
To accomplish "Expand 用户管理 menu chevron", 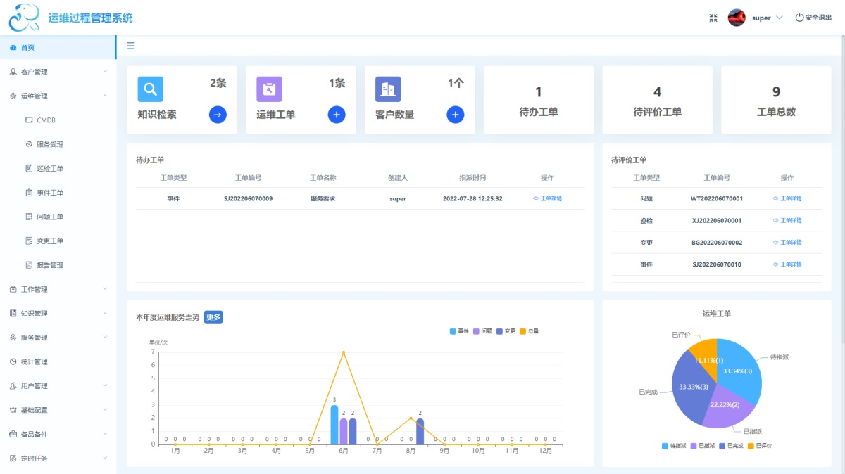I will click(x=105, y=385).
